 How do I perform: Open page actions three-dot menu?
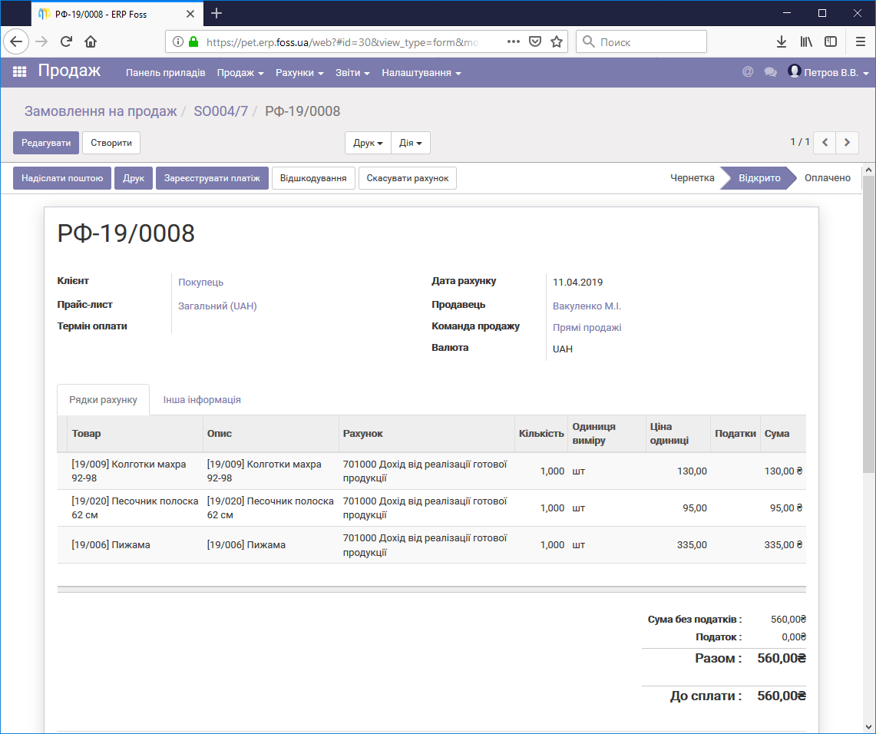point(514,41)
